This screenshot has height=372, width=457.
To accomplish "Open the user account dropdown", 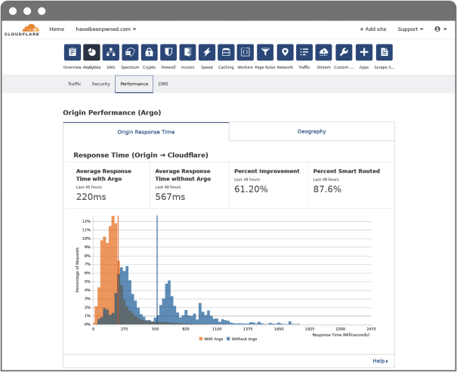I will pos(439,29).
